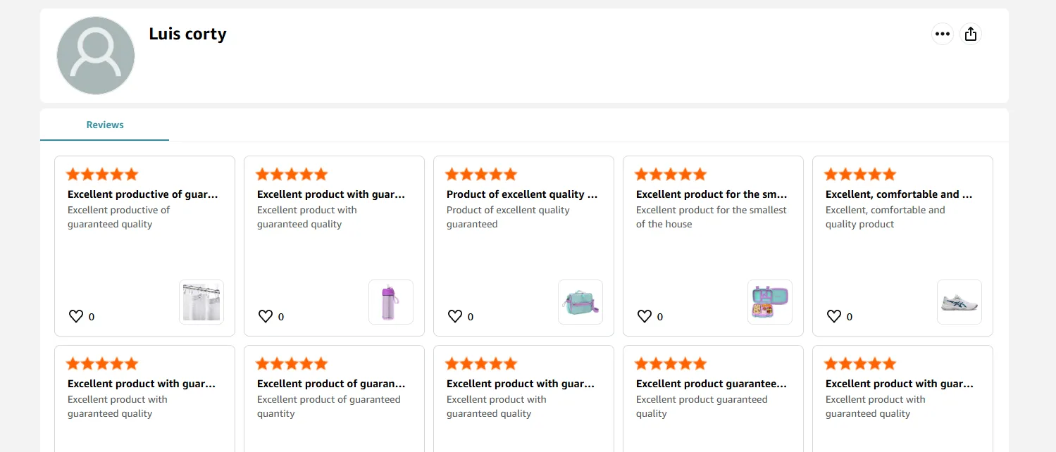Image resolution: width=1056 pixels, height=452 pixels.
Task: Open second-row review "Excellent product of guaran..."
Action: point(331,384)
